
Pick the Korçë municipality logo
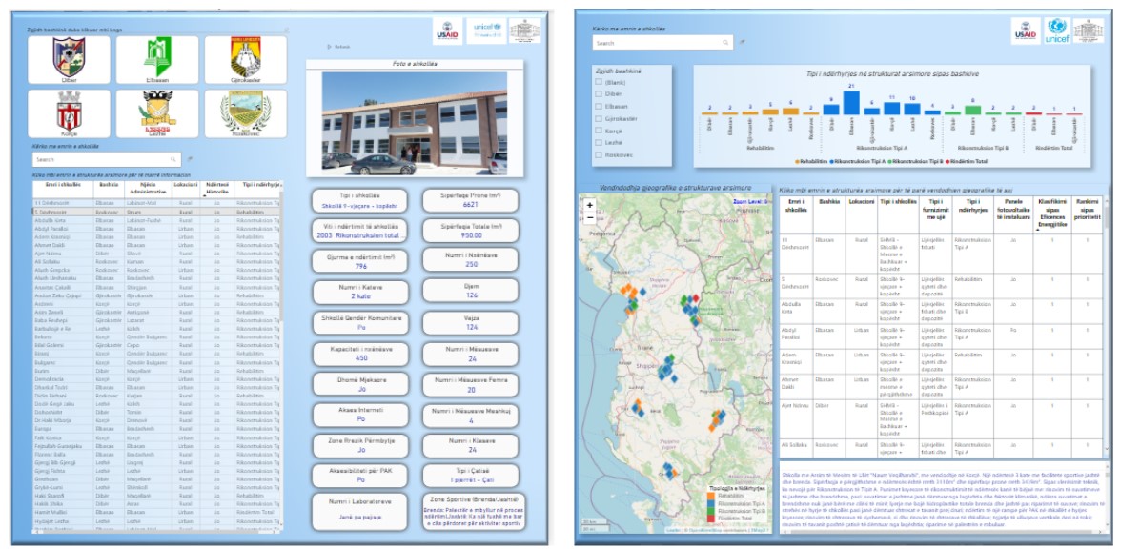(69, 113)
